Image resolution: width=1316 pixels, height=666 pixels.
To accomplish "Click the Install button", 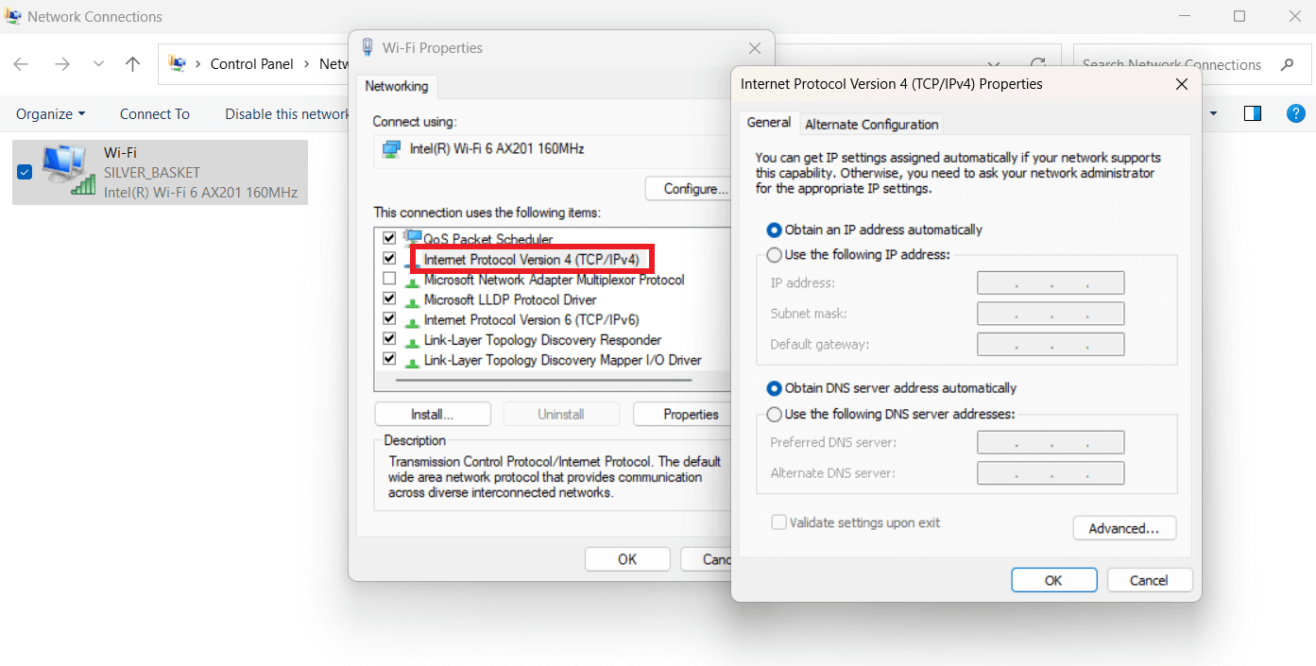I will click(432, 414).
